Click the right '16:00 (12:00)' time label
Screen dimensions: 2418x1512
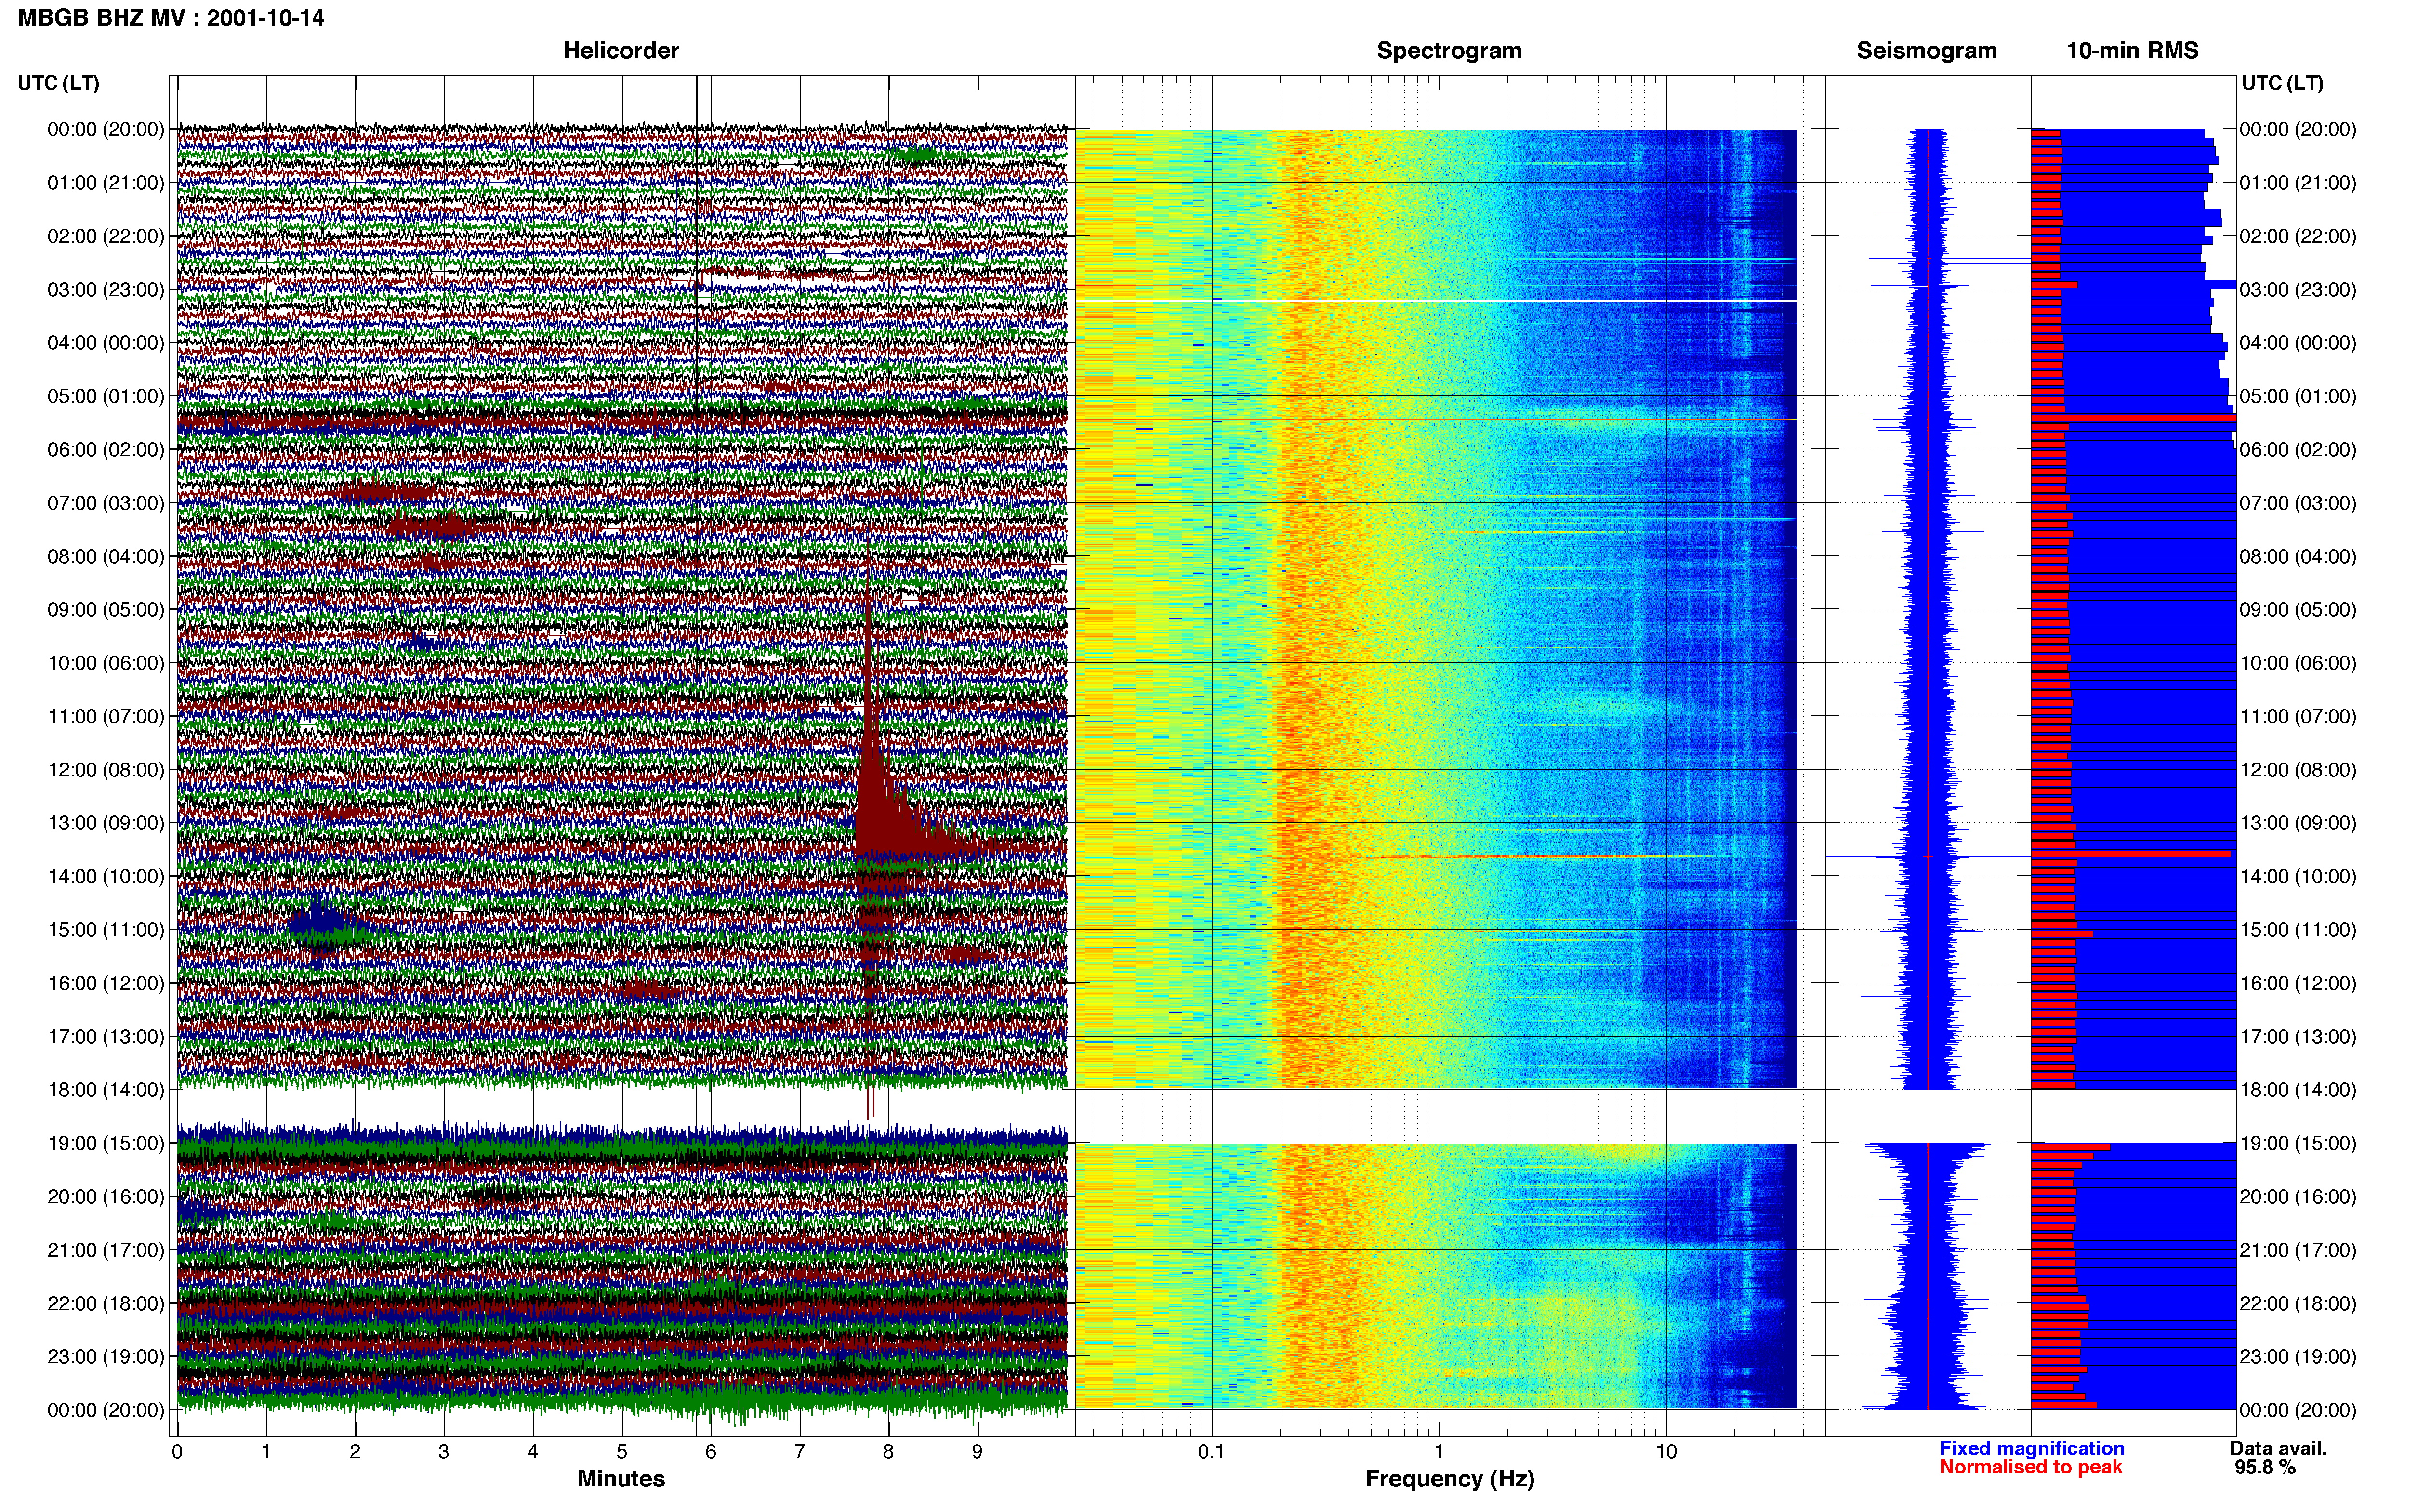click(2298, 983)
